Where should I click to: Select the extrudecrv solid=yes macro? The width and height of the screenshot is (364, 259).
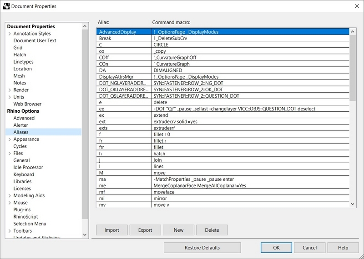click(250, 122)
